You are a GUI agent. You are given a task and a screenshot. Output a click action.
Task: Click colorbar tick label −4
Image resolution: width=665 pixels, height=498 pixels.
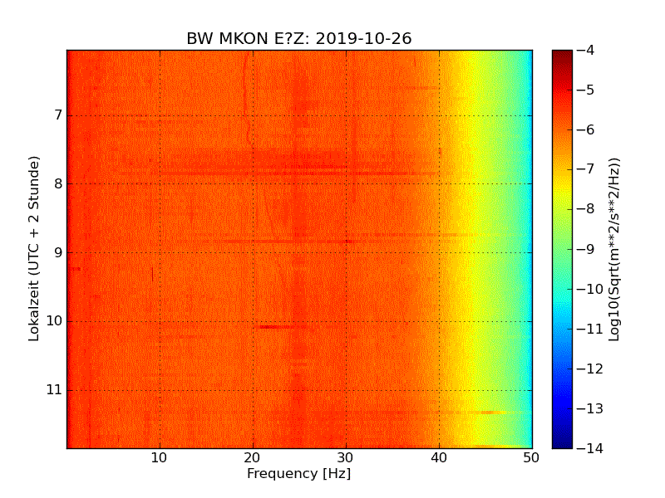click(586, 50)
